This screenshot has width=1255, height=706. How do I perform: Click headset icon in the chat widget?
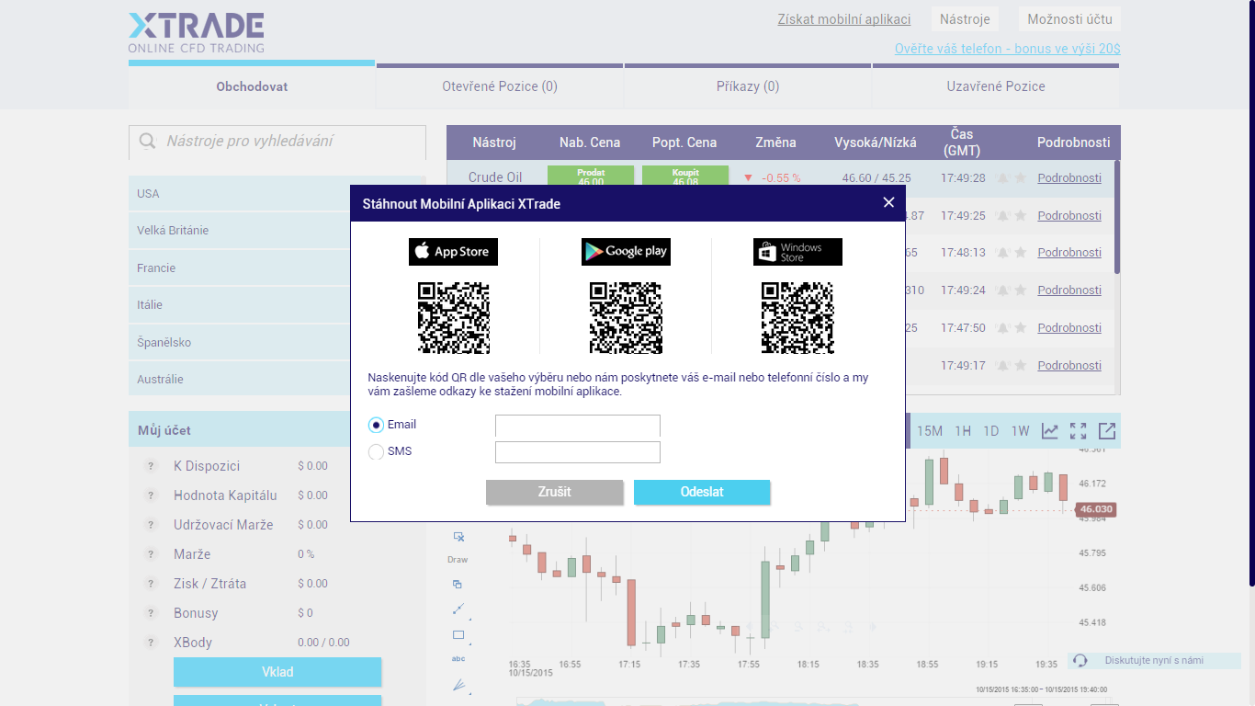click(1080, 660)
